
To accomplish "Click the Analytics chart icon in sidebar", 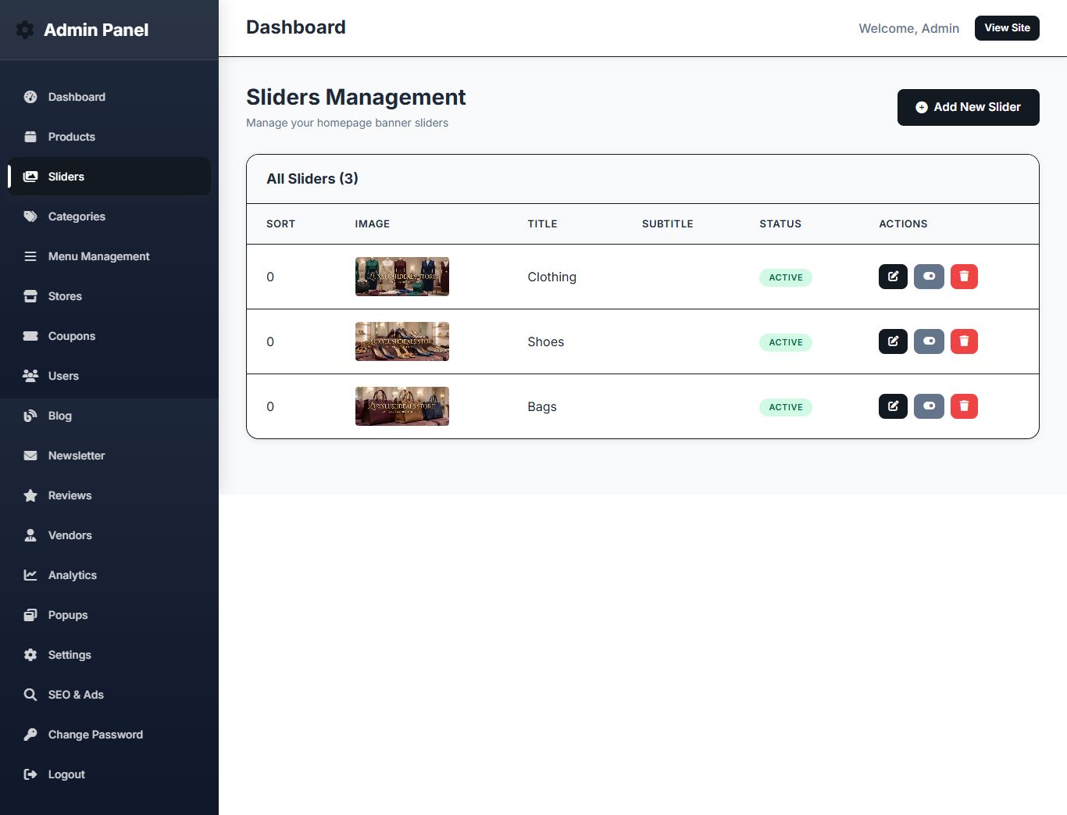I will pos(30,575).
